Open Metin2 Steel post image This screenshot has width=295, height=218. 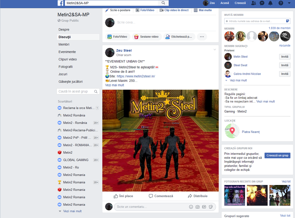[x=160, y=141]
